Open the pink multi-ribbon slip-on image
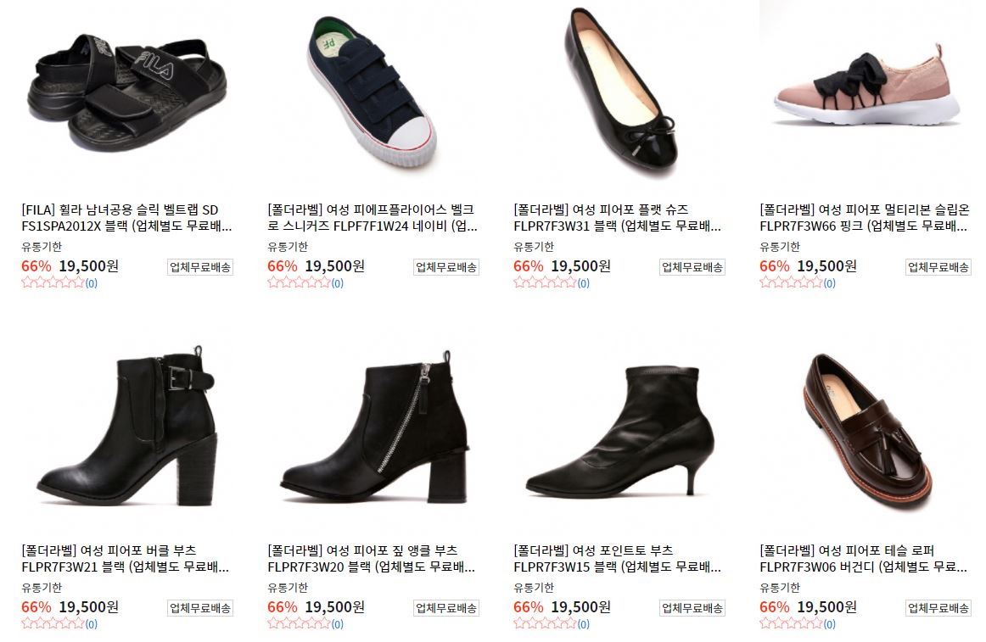This screenshot has width=986, height=642. (865, 93)
